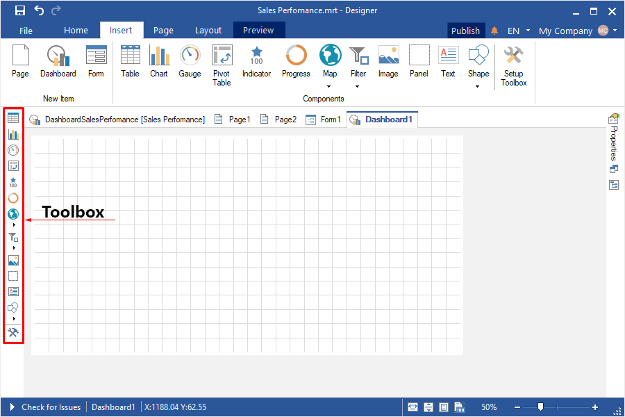Viewport: 625px width, 417px height.
Task: Select the Indicator component icon
Action: click(256, 61)
